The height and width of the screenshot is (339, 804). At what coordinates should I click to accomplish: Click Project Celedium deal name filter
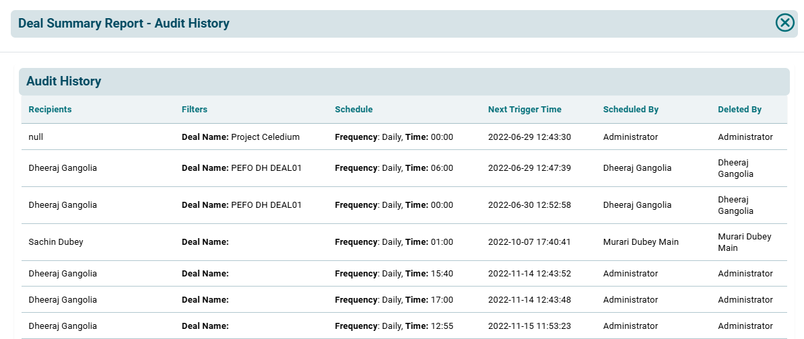pos(240,137)
